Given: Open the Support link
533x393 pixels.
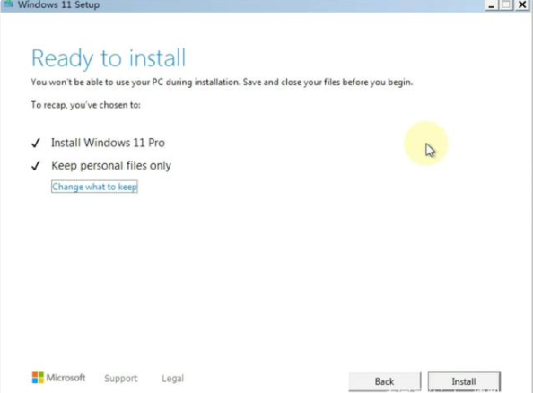Looking at the screenshot, I should (x=121, y=379).
